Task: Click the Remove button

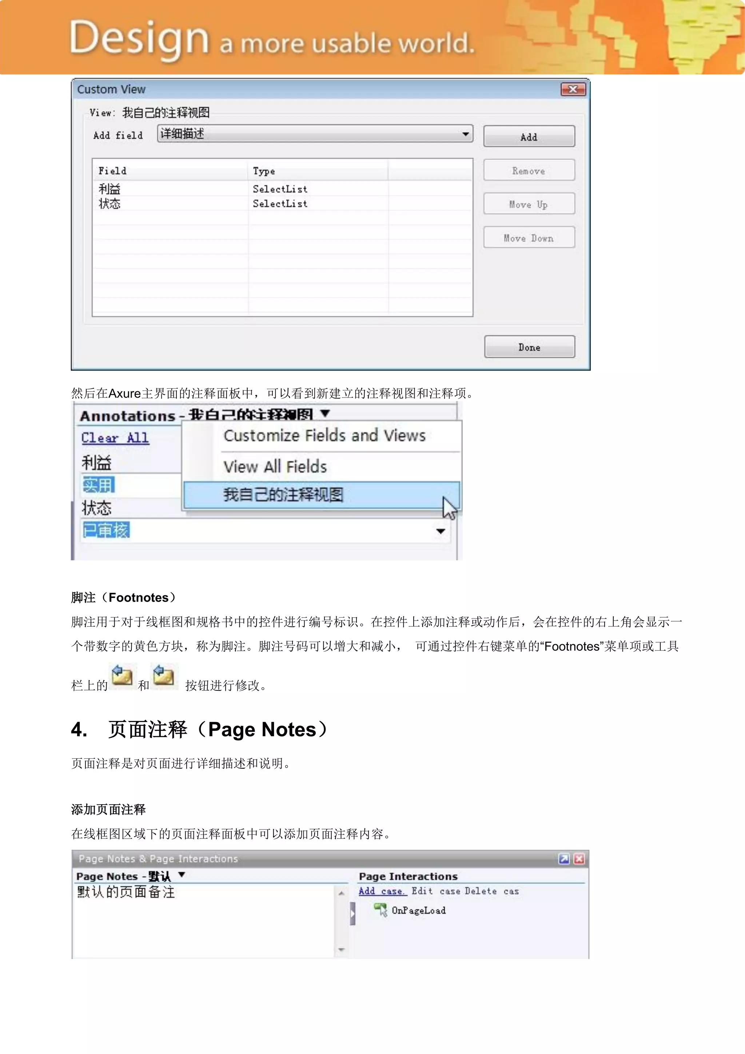Action: [x=529, y=170]
